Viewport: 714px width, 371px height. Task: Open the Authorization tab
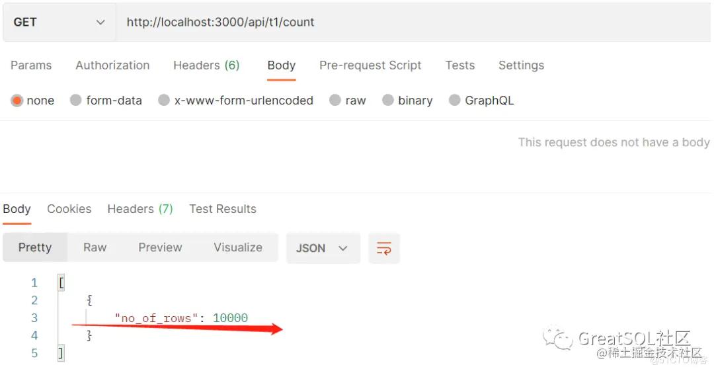(x=112, y=65)
